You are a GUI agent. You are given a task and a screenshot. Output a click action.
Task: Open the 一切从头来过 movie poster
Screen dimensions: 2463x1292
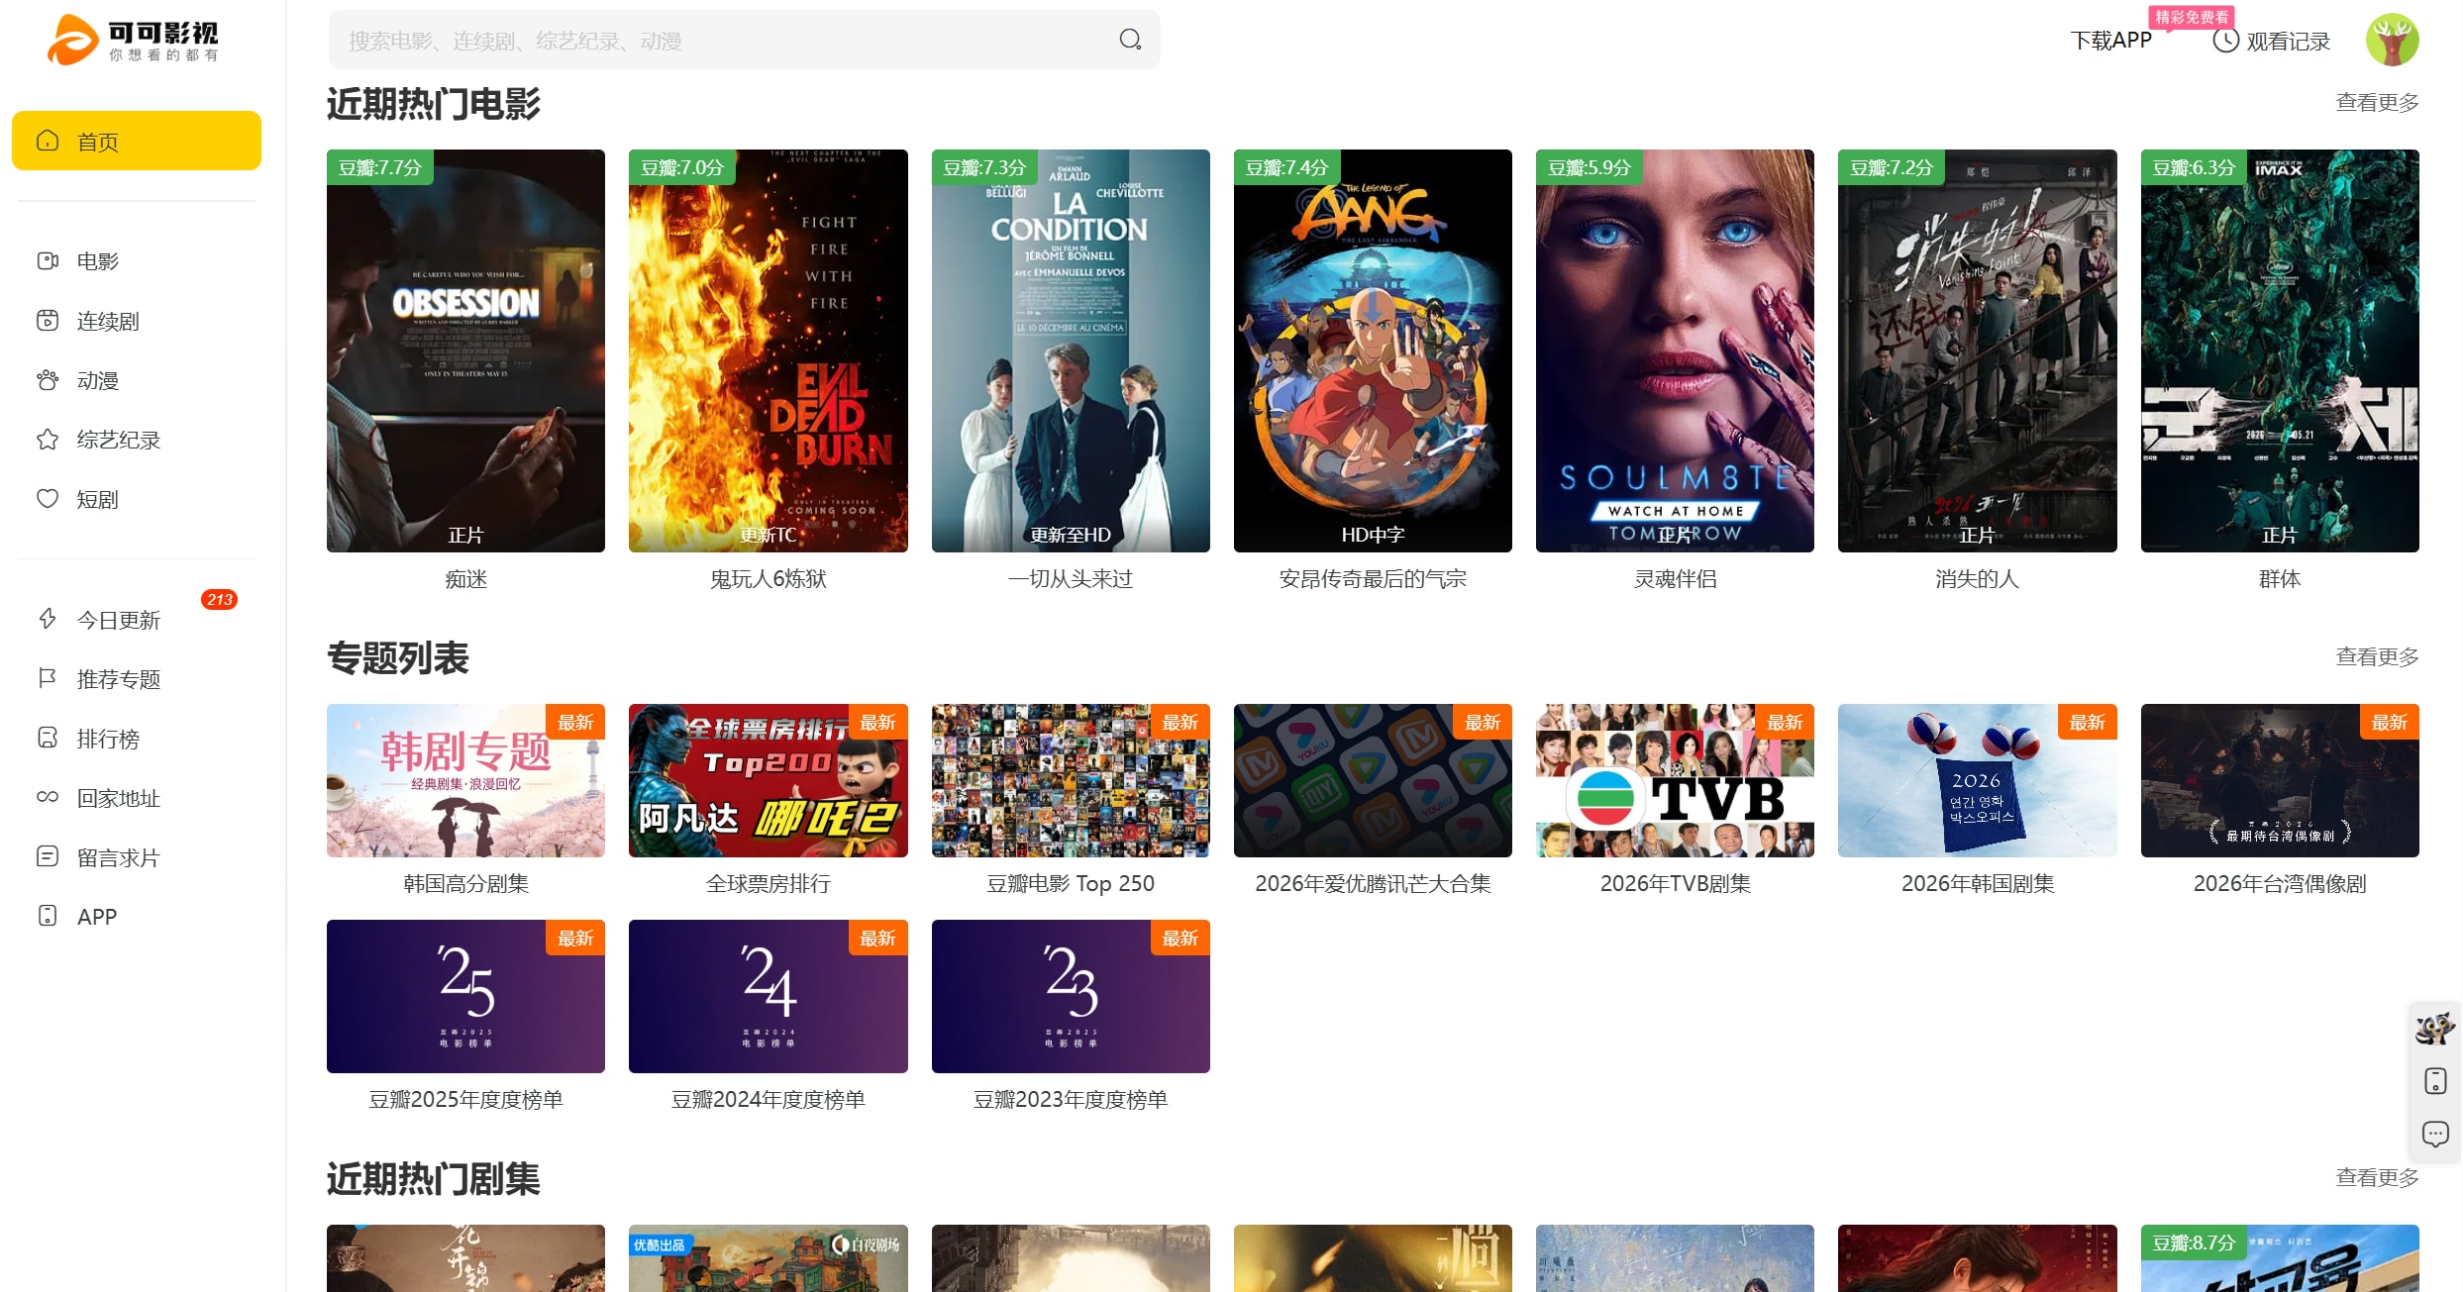tap(1071, 350)
